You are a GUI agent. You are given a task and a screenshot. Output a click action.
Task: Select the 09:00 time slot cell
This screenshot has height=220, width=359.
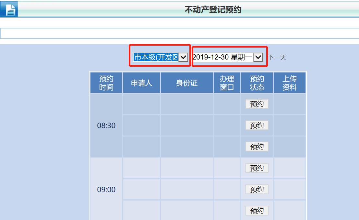point(106,190)
